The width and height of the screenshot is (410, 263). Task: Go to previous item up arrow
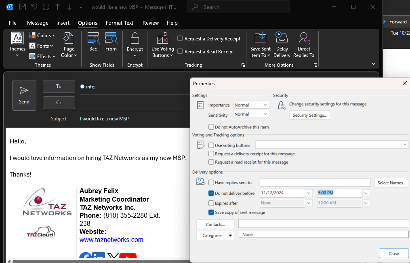pyautogui.click(x=57, y=7)
